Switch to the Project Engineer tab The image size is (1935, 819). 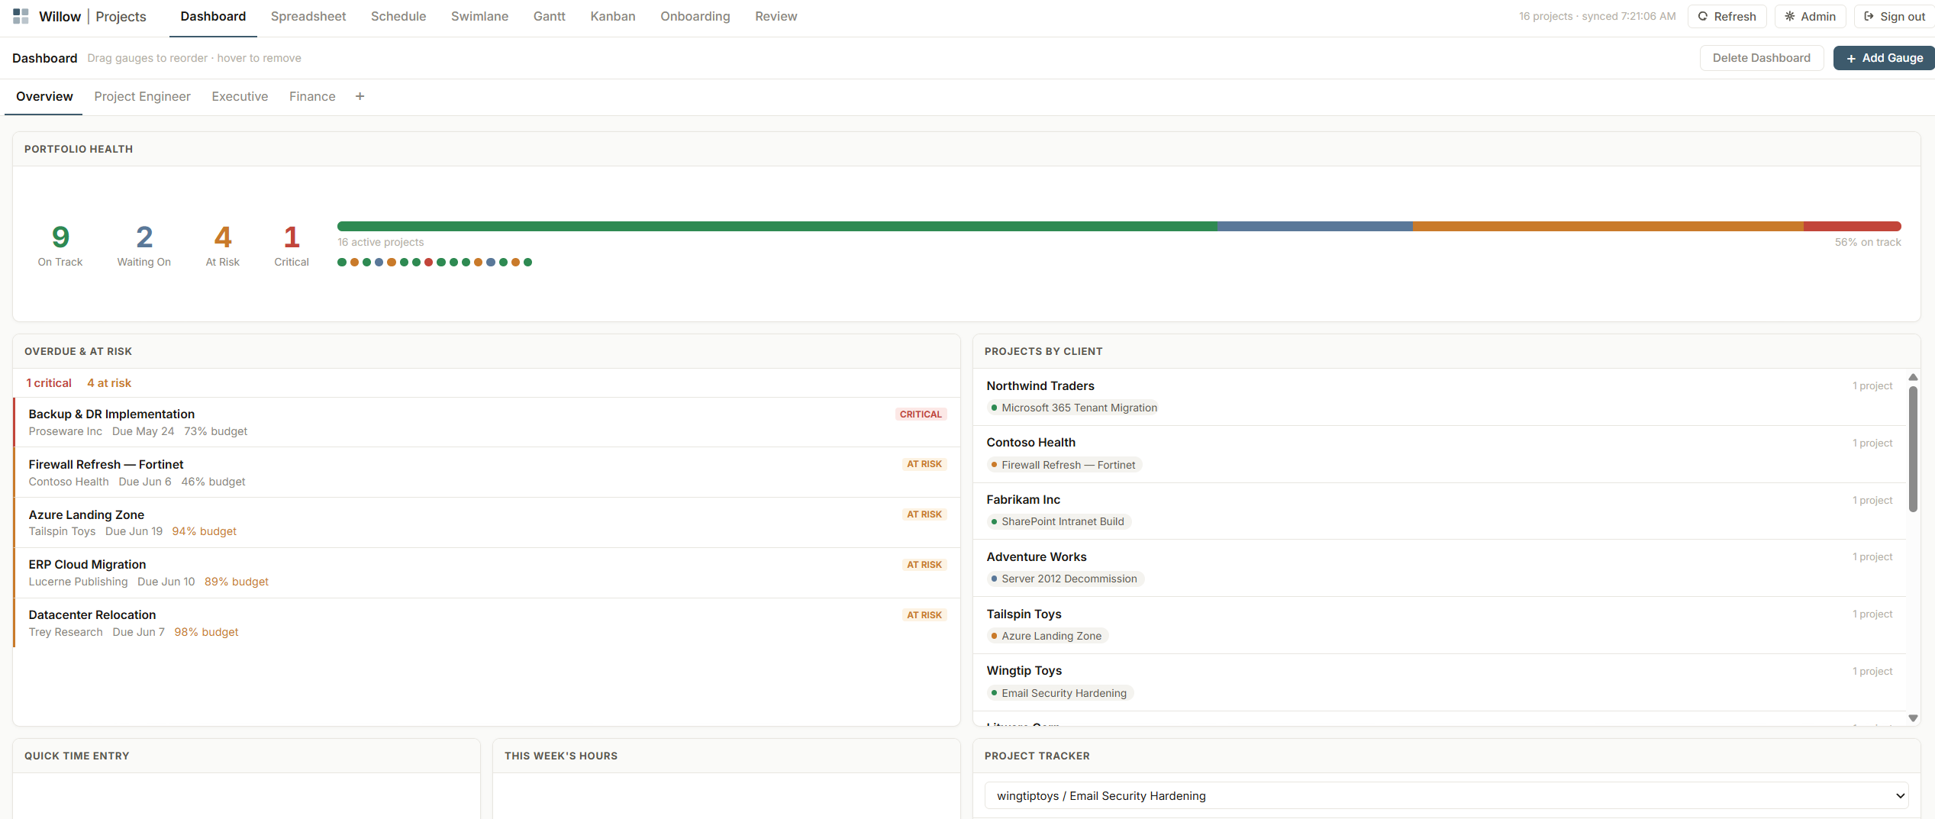click(x=142, y=96)
